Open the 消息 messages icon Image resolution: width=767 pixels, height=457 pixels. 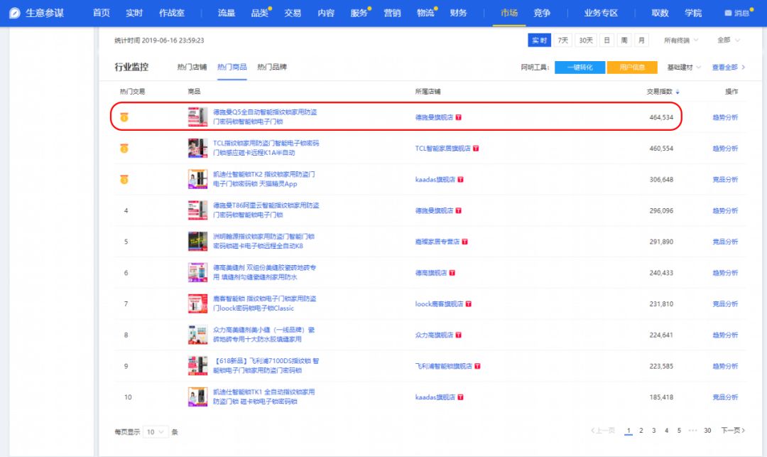click(x=728, y=14)
